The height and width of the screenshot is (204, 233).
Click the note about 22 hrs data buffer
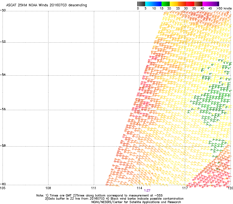[75, 199]
